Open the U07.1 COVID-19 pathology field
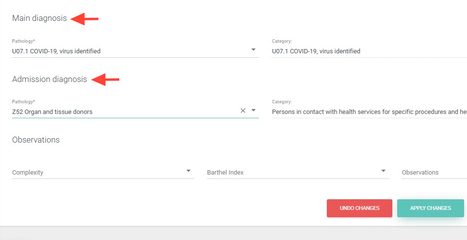 click(x=126, y=51)
